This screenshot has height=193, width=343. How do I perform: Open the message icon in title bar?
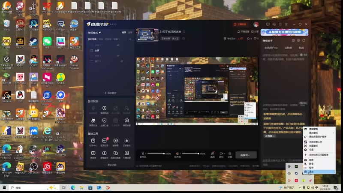268,24
